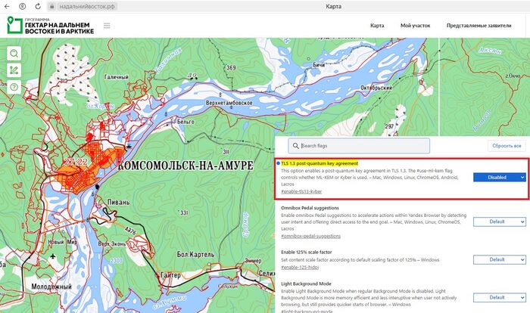Click the Hectare program logo
The height and width of the screenshot is (313, 530).
[51, 25]
